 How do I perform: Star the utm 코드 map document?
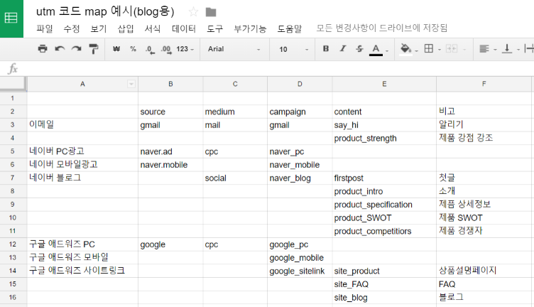(193, 12)
